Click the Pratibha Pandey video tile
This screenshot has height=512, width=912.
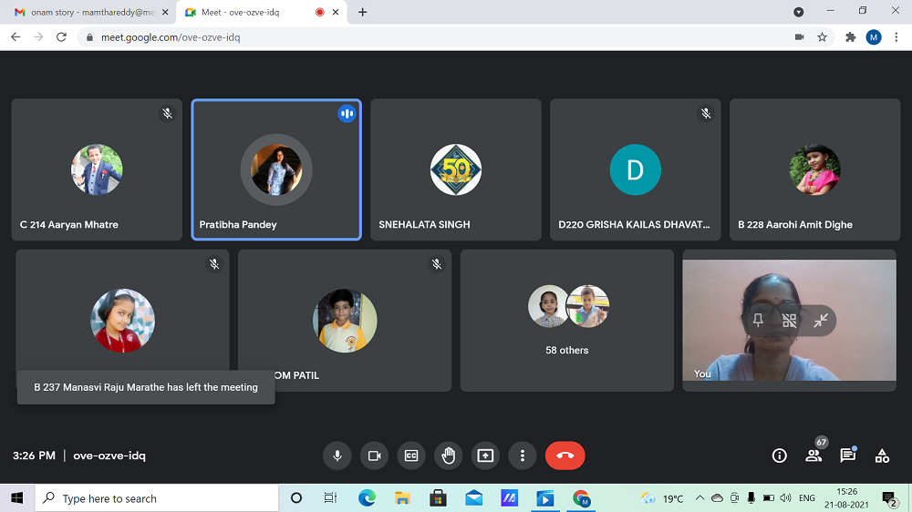click(x=276, y=169)
